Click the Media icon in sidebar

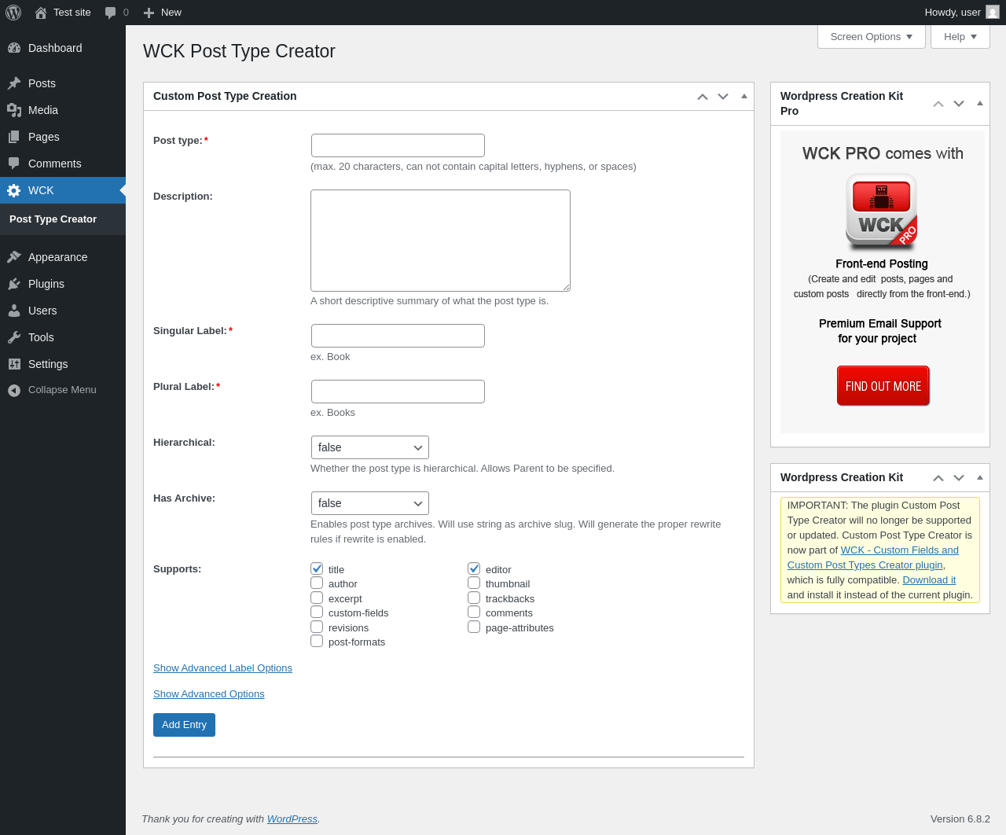[14, 110]
